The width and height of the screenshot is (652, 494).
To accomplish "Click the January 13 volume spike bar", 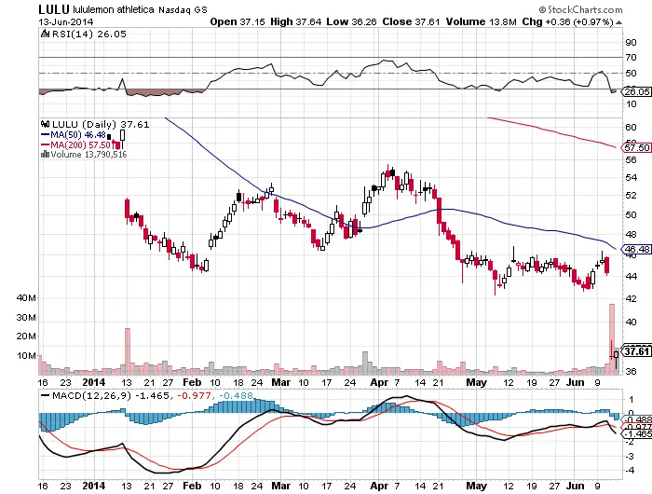I will (128, 351).
